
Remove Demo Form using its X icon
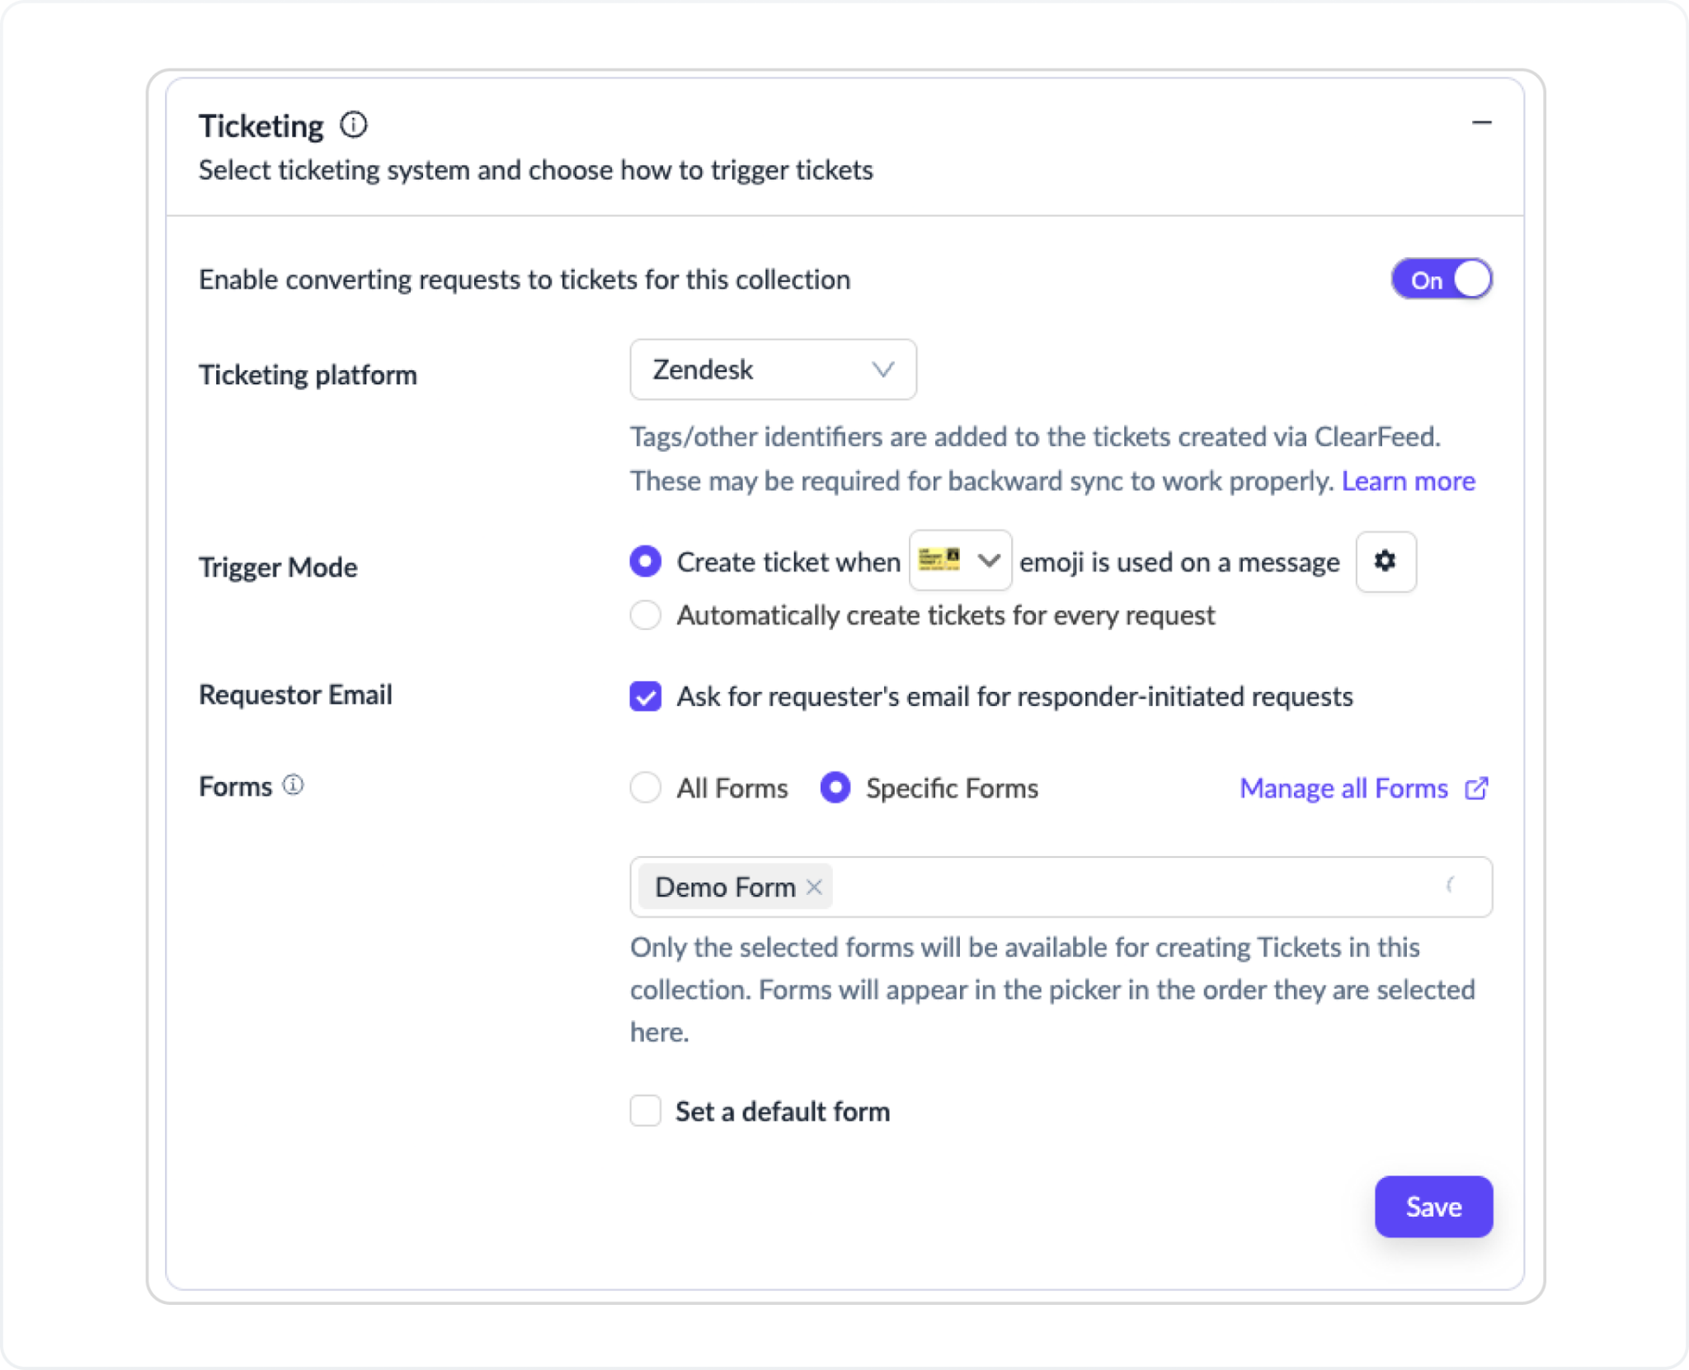(815, 887)
